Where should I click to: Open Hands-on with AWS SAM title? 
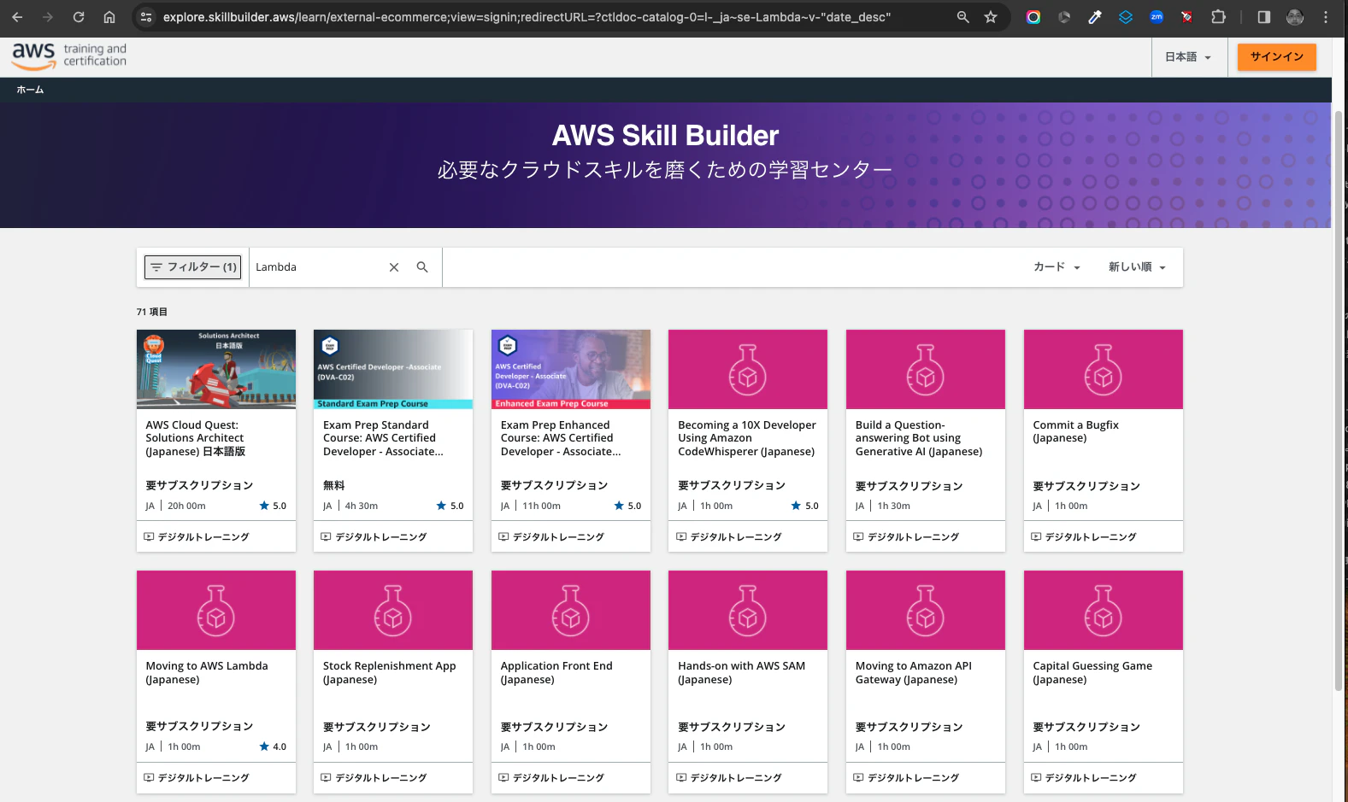point(742,673)
